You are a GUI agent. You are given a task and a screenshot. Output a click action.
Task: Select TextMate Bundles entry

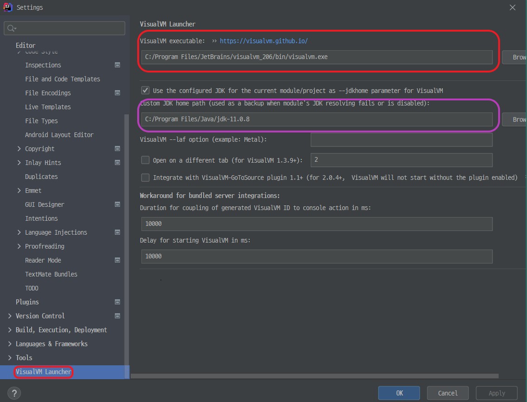pos(51,274)
